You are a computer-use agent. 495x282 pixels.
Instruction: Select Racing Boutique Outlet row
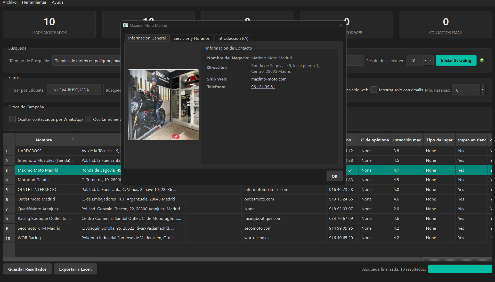click(x=47, y=219)
